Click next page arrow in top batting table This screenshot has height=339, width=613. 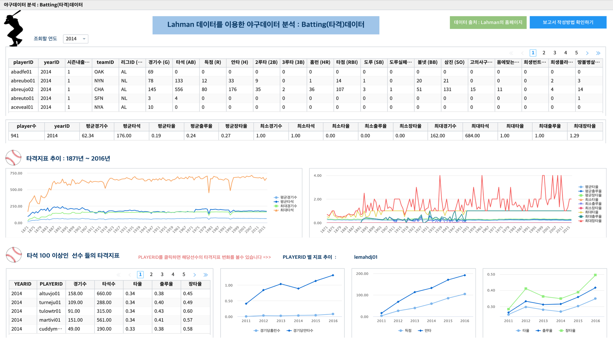tap(587, 53)
